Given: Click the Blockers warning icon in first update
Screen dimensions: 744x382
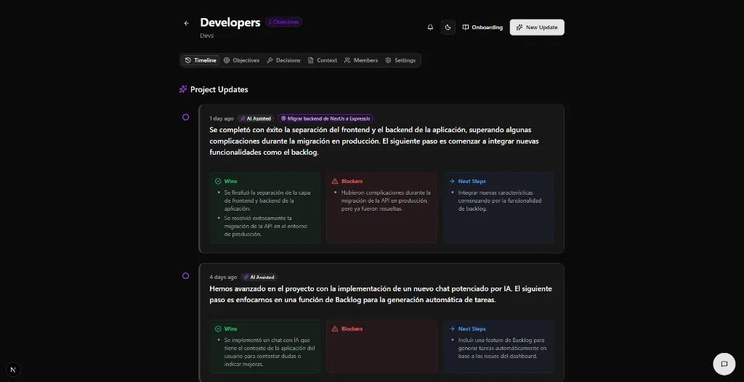Looking at the screenshot, I should click(x=335, y=182).
